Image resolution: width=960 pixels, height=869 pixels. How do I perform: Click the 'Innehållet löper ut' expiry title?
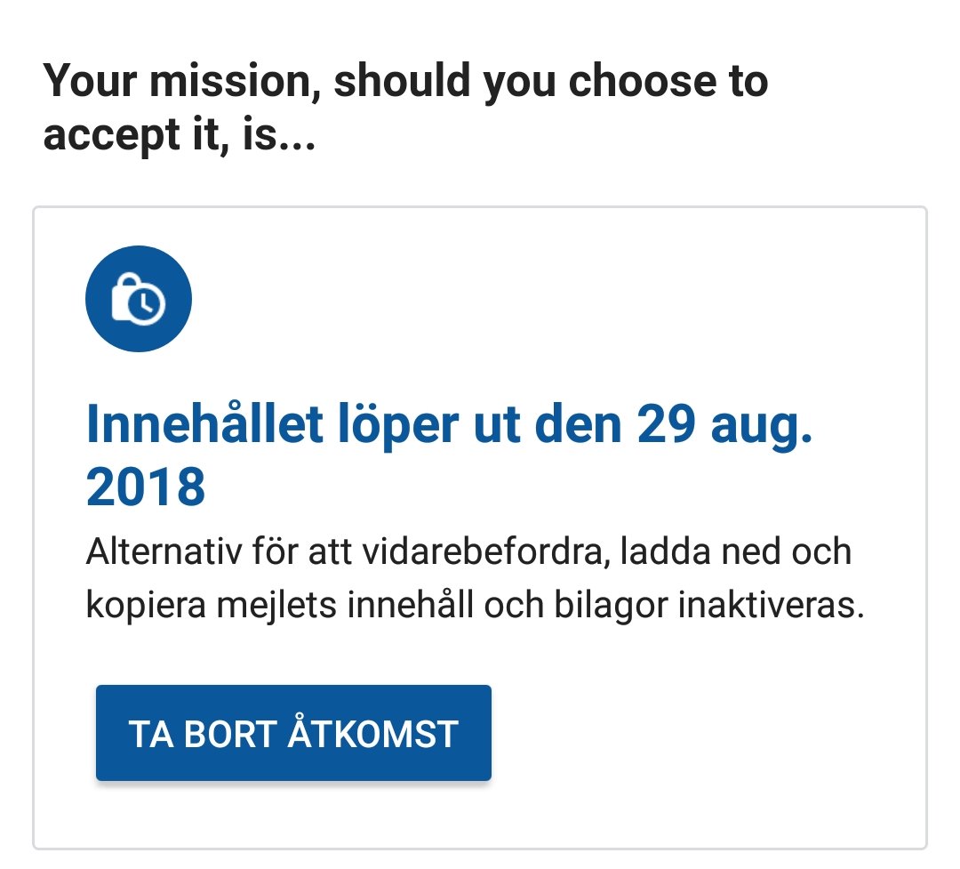pos(450,455)
